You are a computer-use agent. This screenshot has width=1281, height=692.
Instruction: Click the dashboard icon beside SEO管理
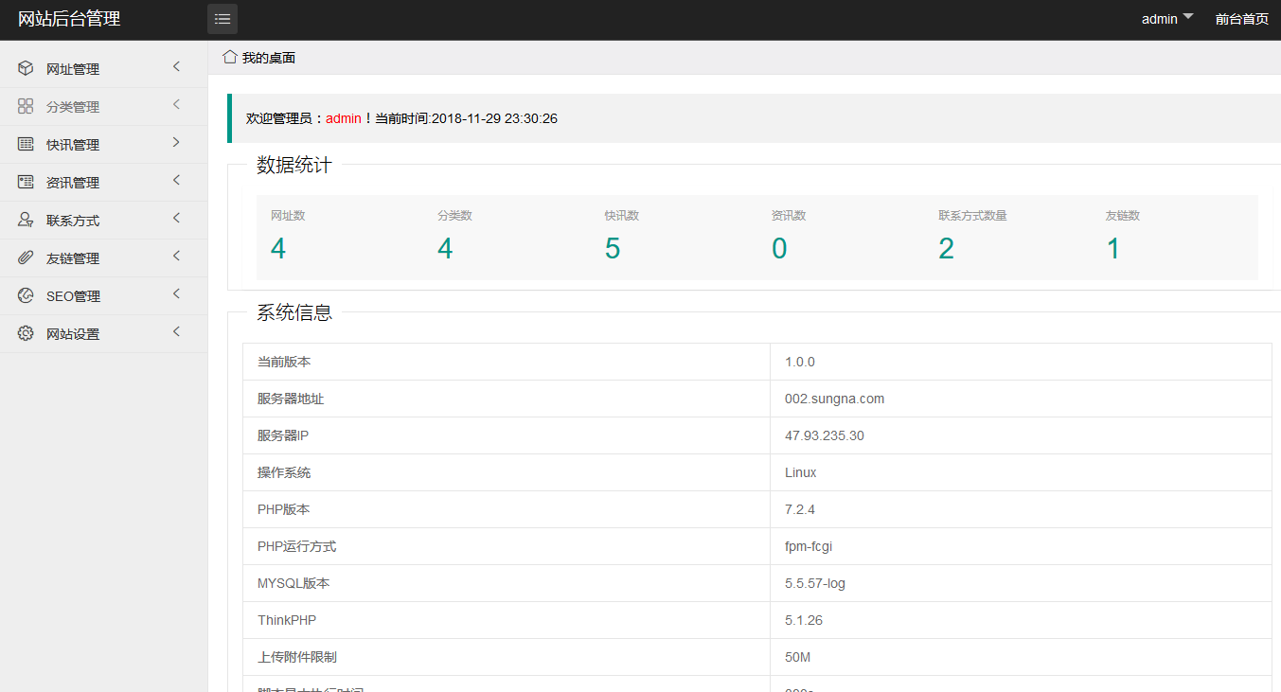pos(26,295)
